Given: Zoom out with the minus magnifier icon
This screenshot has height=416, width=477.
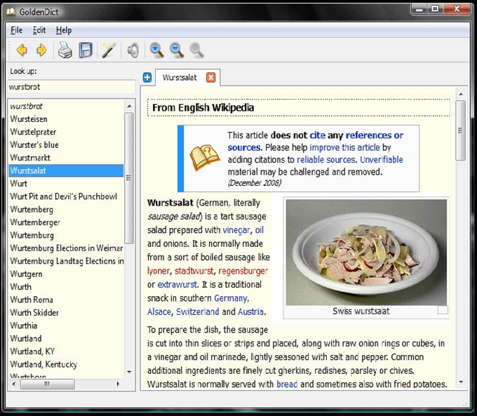Looking at the screenshot, I should tap(177, 50).
